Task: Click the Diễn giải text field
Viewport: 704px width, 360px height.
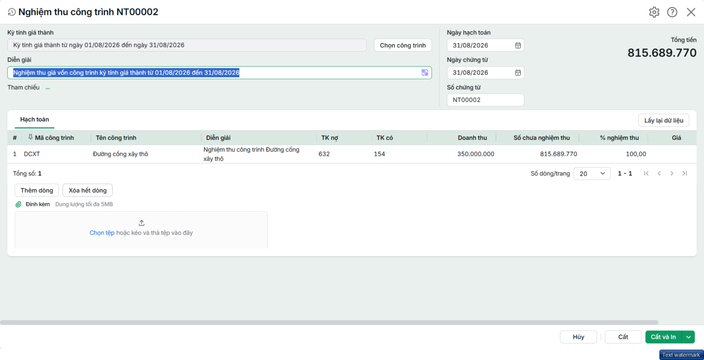Action: 219,73
